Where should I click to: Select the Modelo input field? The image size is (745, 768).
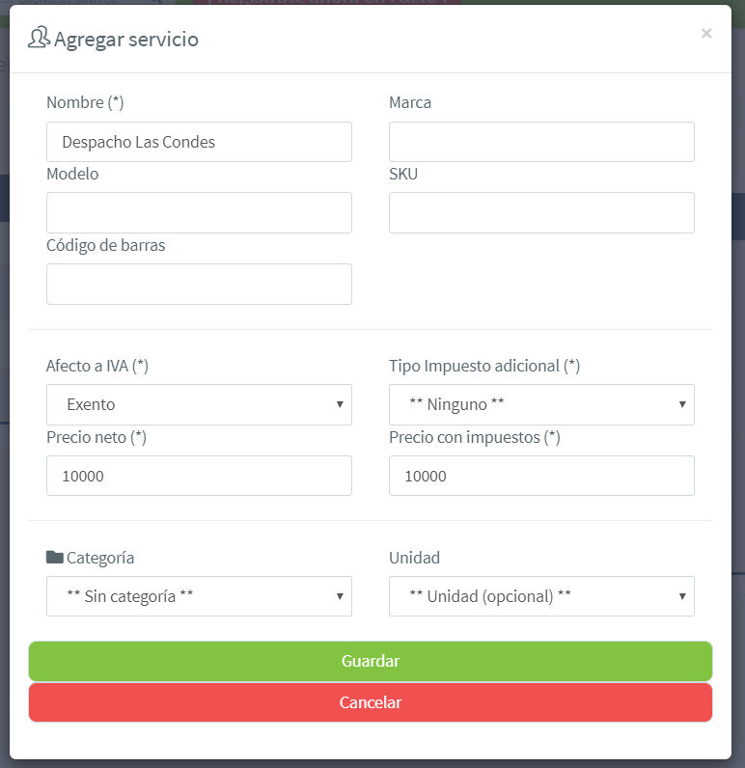click(x=199, y=212)
